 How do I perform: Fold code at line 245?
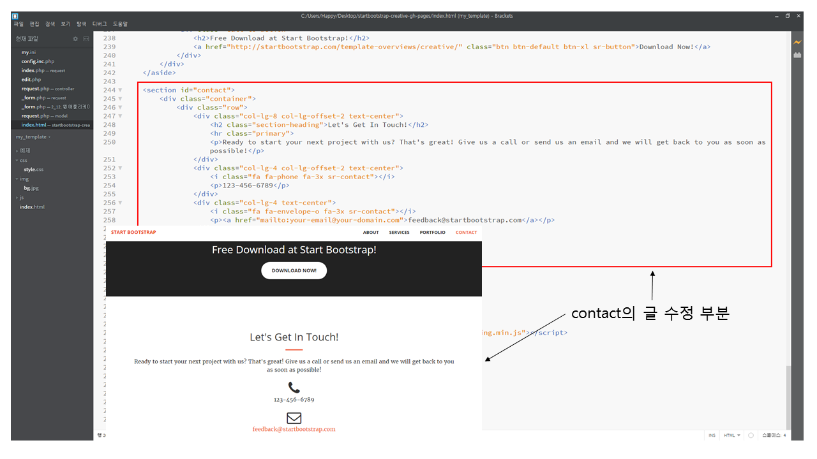[x=120, y=99]
